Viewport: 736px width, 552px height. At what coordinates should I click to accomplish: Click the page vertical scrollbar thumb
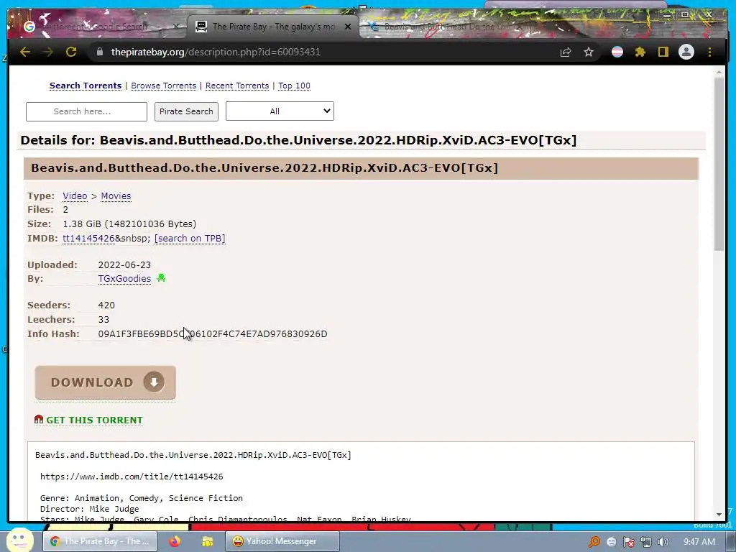pyautogui.click(x=719, y=163)
